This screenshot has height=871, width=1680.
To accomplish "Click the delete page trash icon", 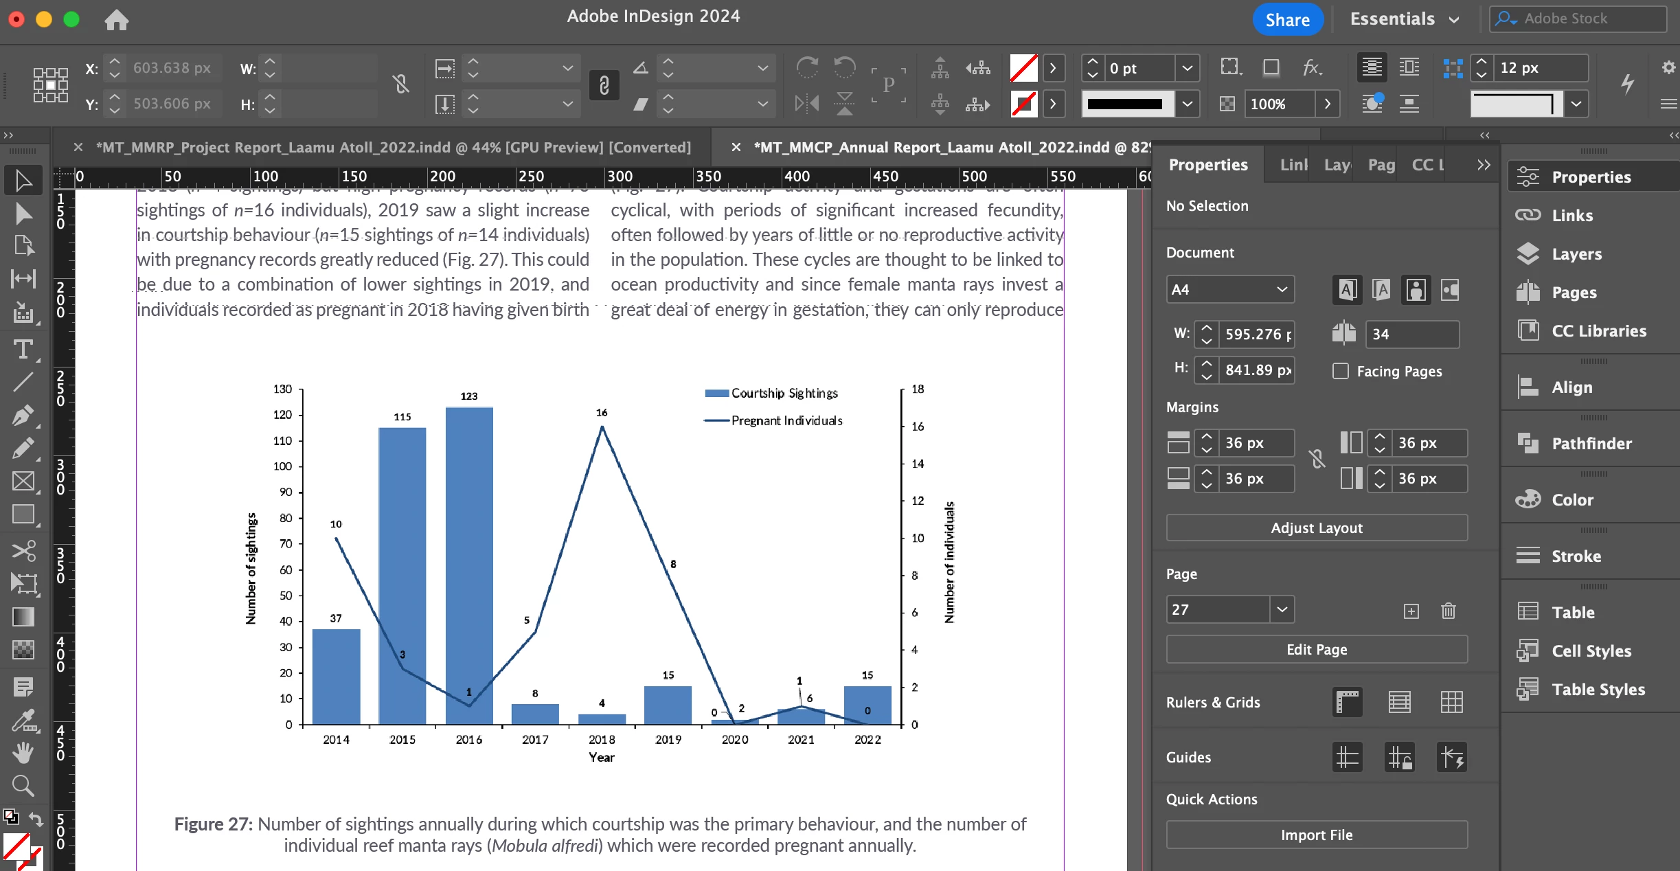I will tap(1449, 611).
